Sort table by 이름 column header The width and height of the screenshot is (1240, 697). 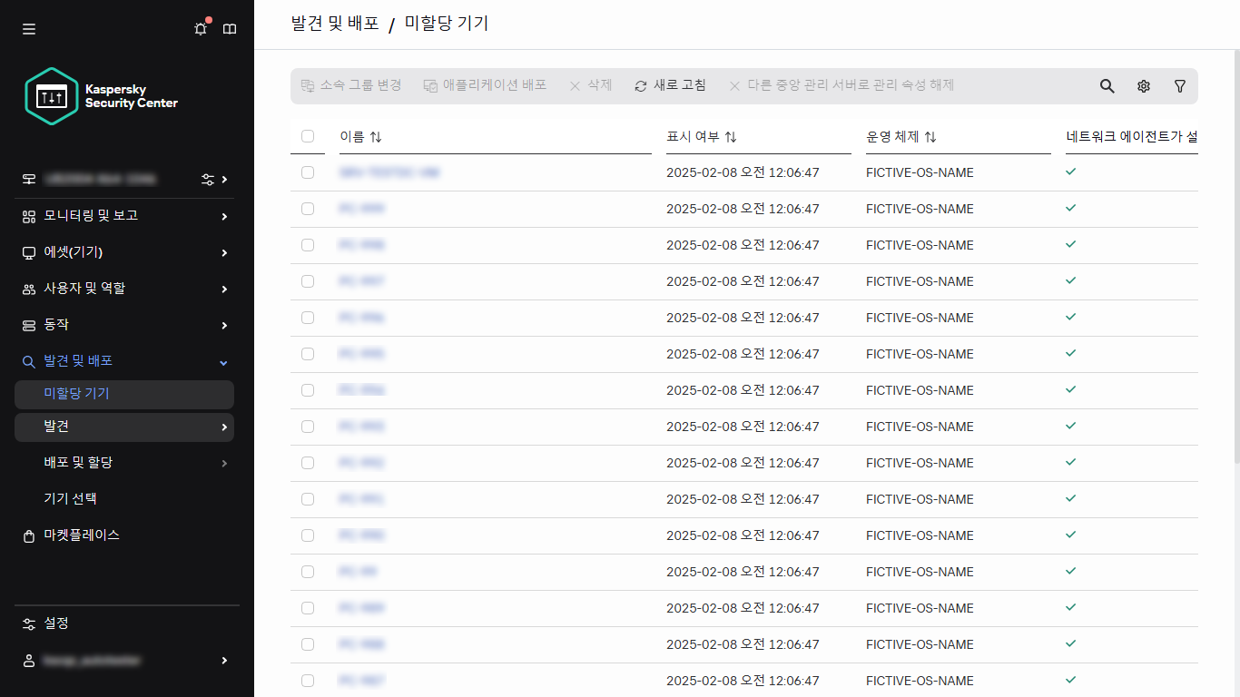(x=360, y=137)
